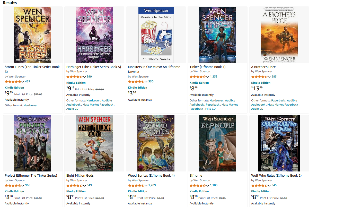Choose the MP3 CD format for Tinker
Screen dimensions: 344x207
click(210, 109)
